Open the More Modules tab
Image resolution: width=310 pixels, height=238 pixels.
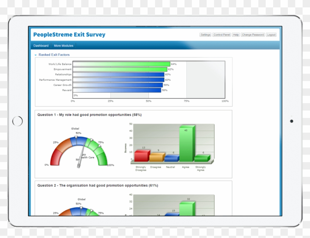pos(63,46)
